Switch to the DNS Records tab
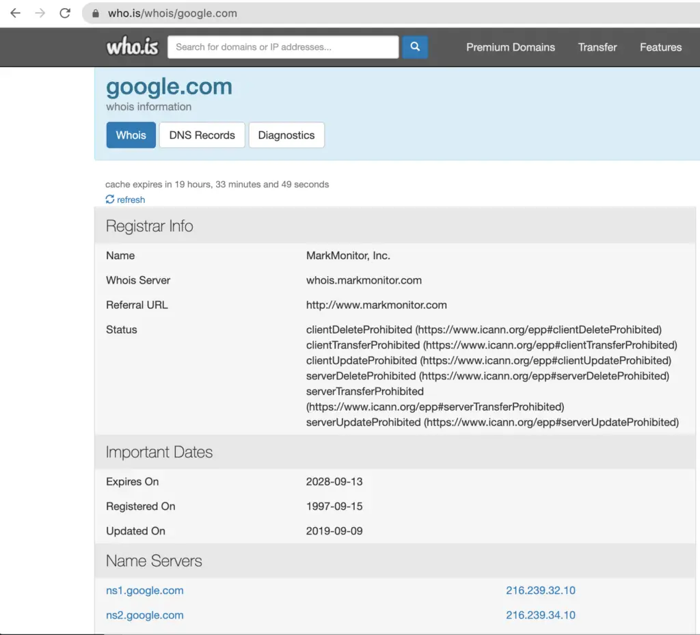The width and height of the screenshot is (700, 635). click(202, 135)
